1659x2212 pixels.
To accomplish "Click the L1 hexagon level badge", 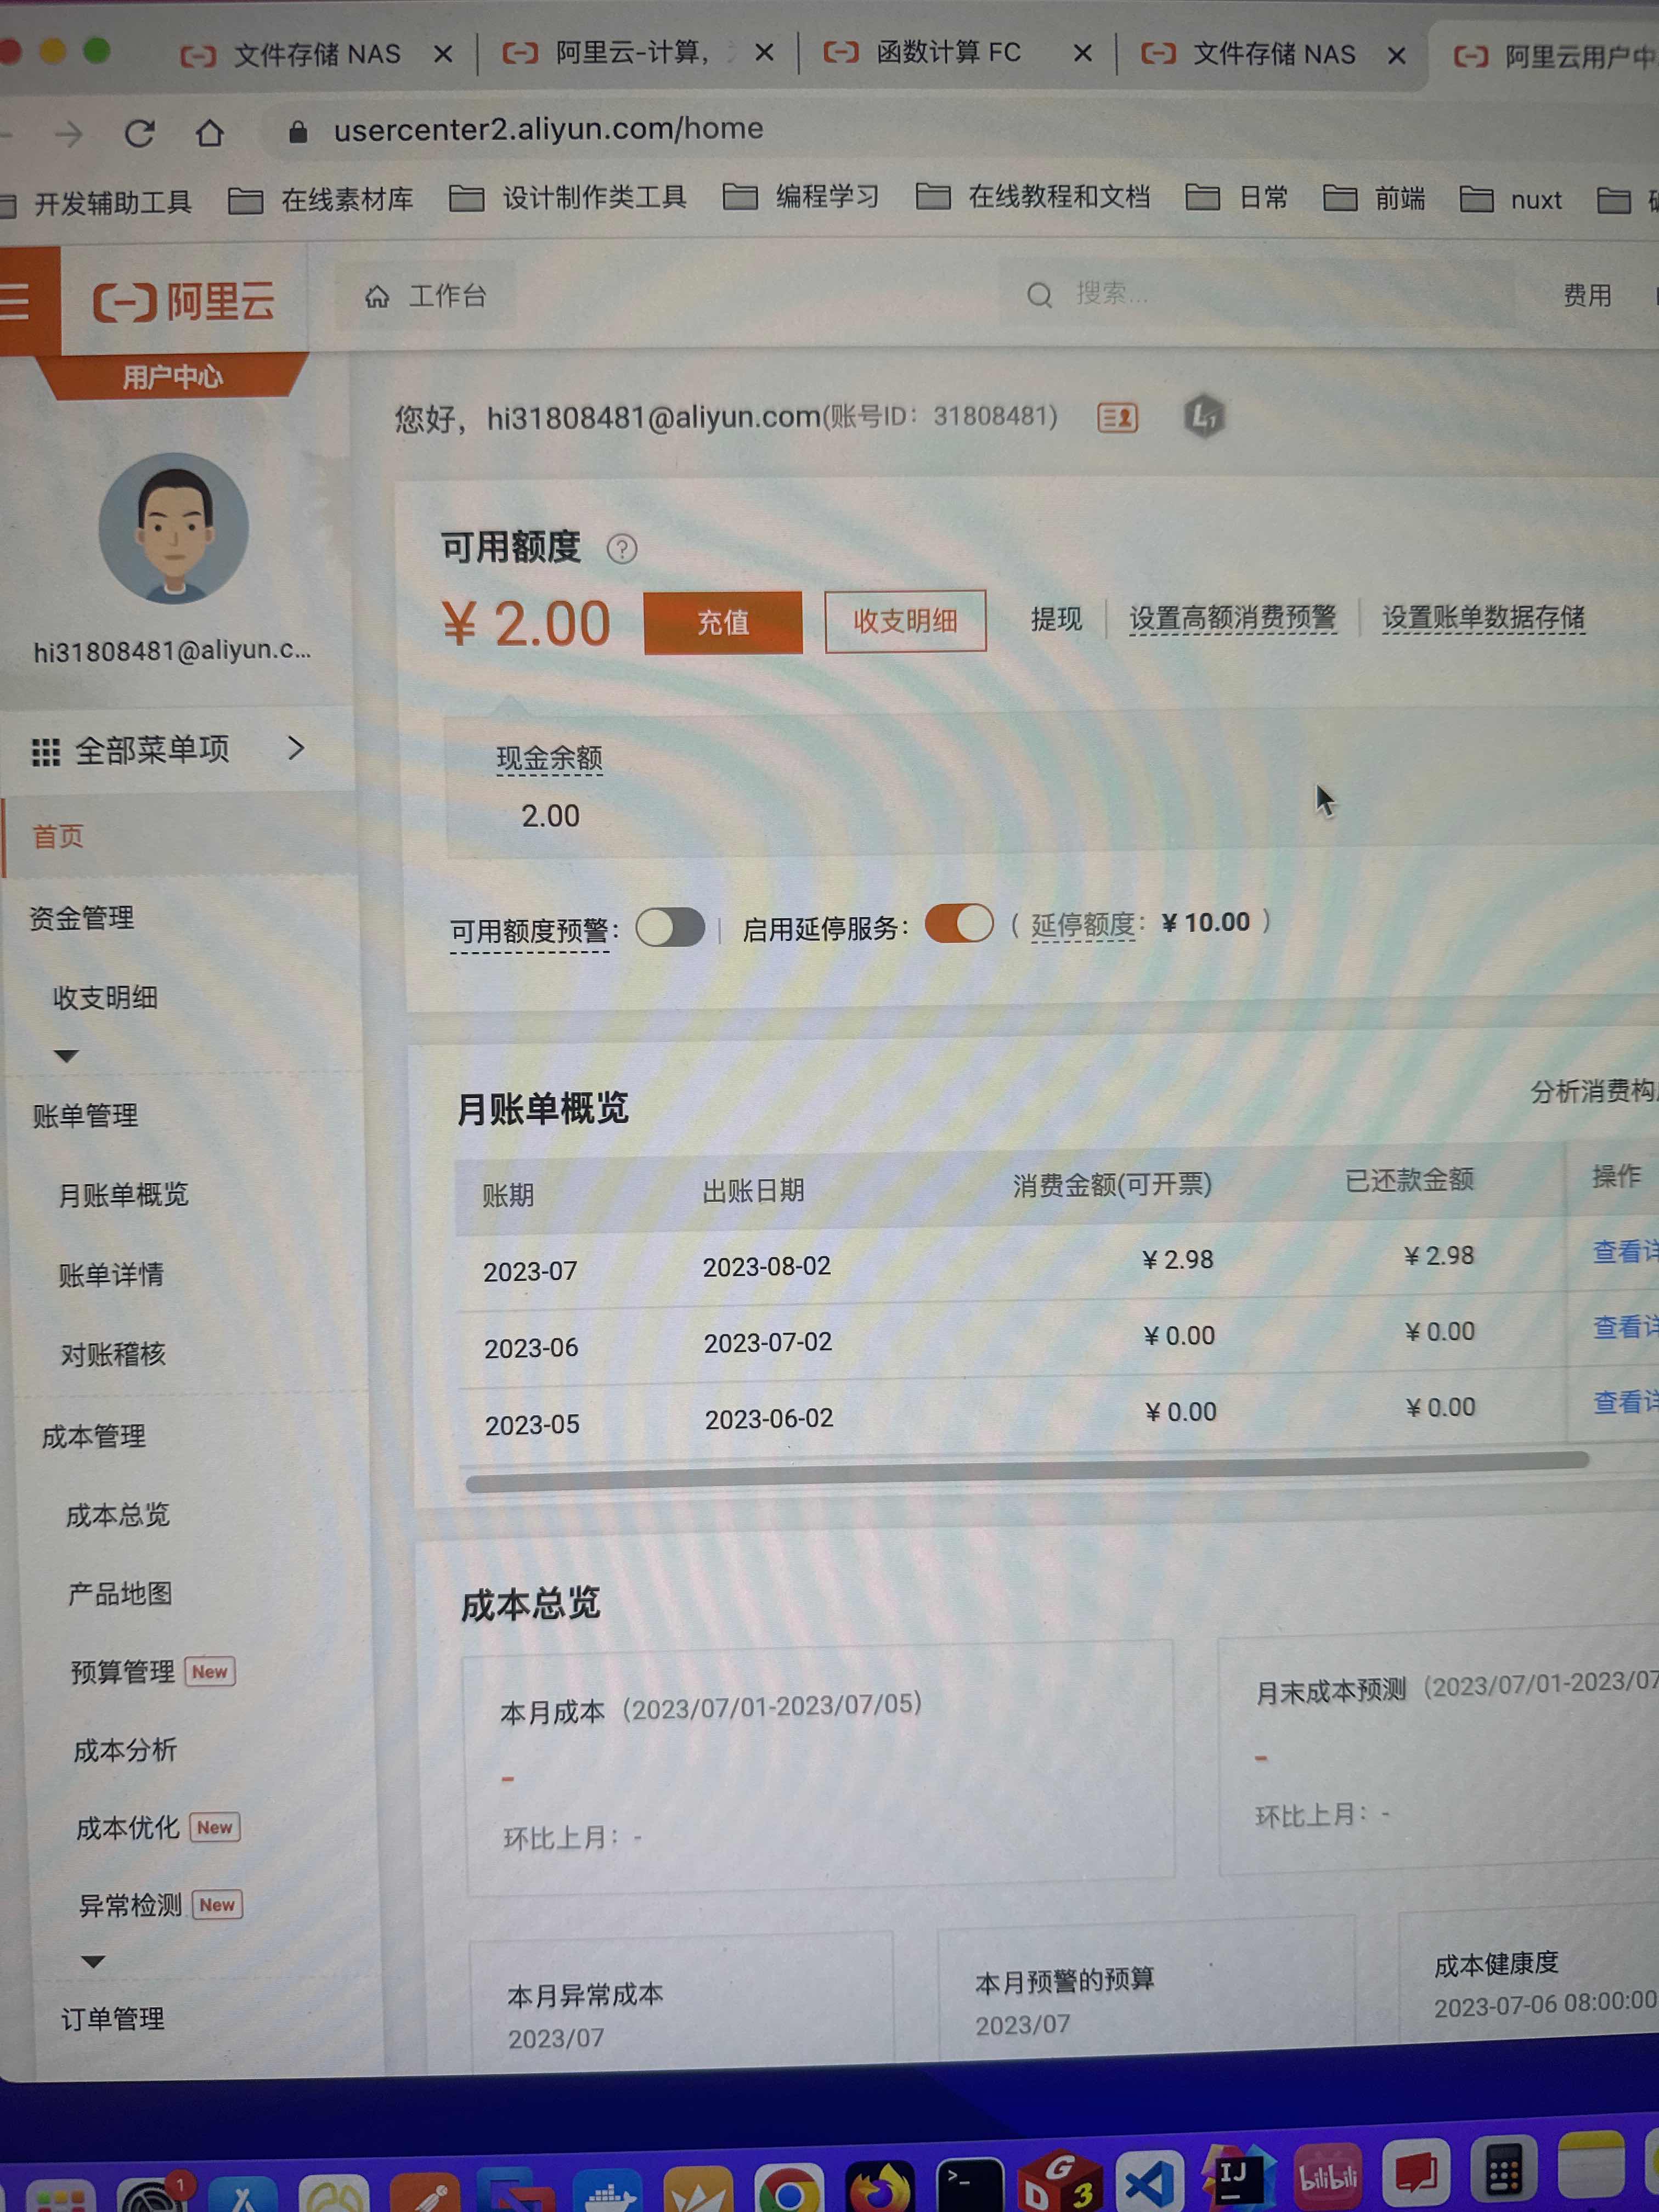I will pyautogui.click(x=1204, y=416).
